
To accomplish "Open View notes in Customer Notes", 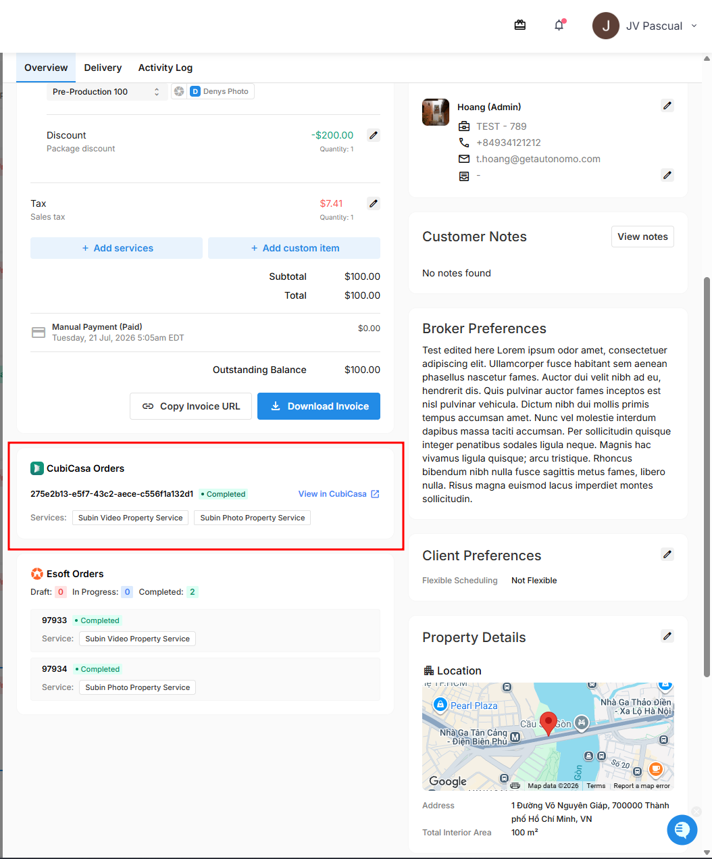I will (x=642, y=237).
